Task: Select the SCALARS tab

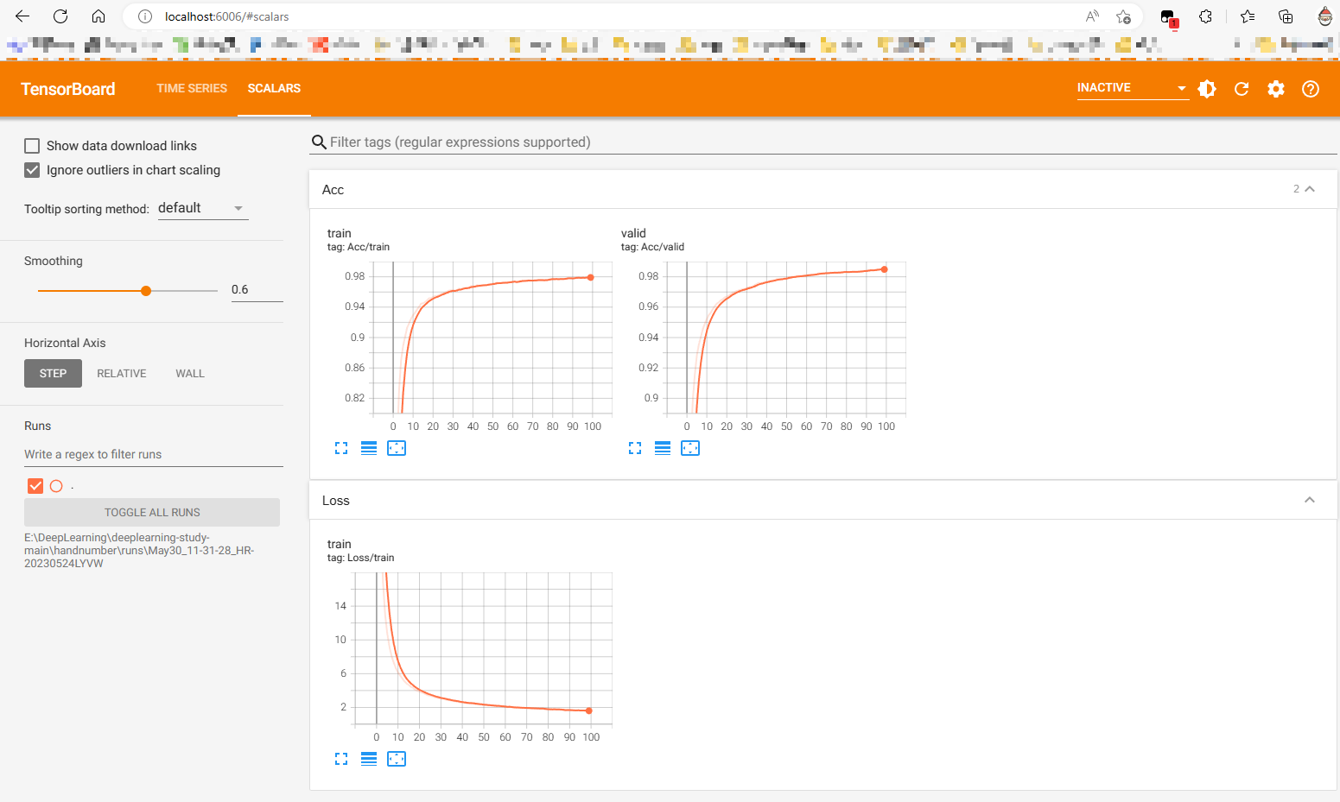Action: pos(274,88)
